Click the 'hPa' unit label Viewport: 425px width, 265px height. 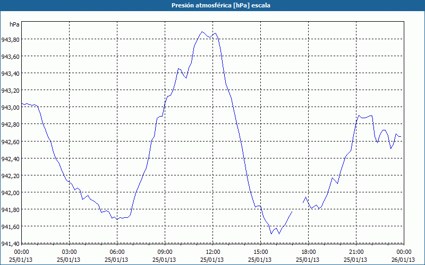point(14,24)
